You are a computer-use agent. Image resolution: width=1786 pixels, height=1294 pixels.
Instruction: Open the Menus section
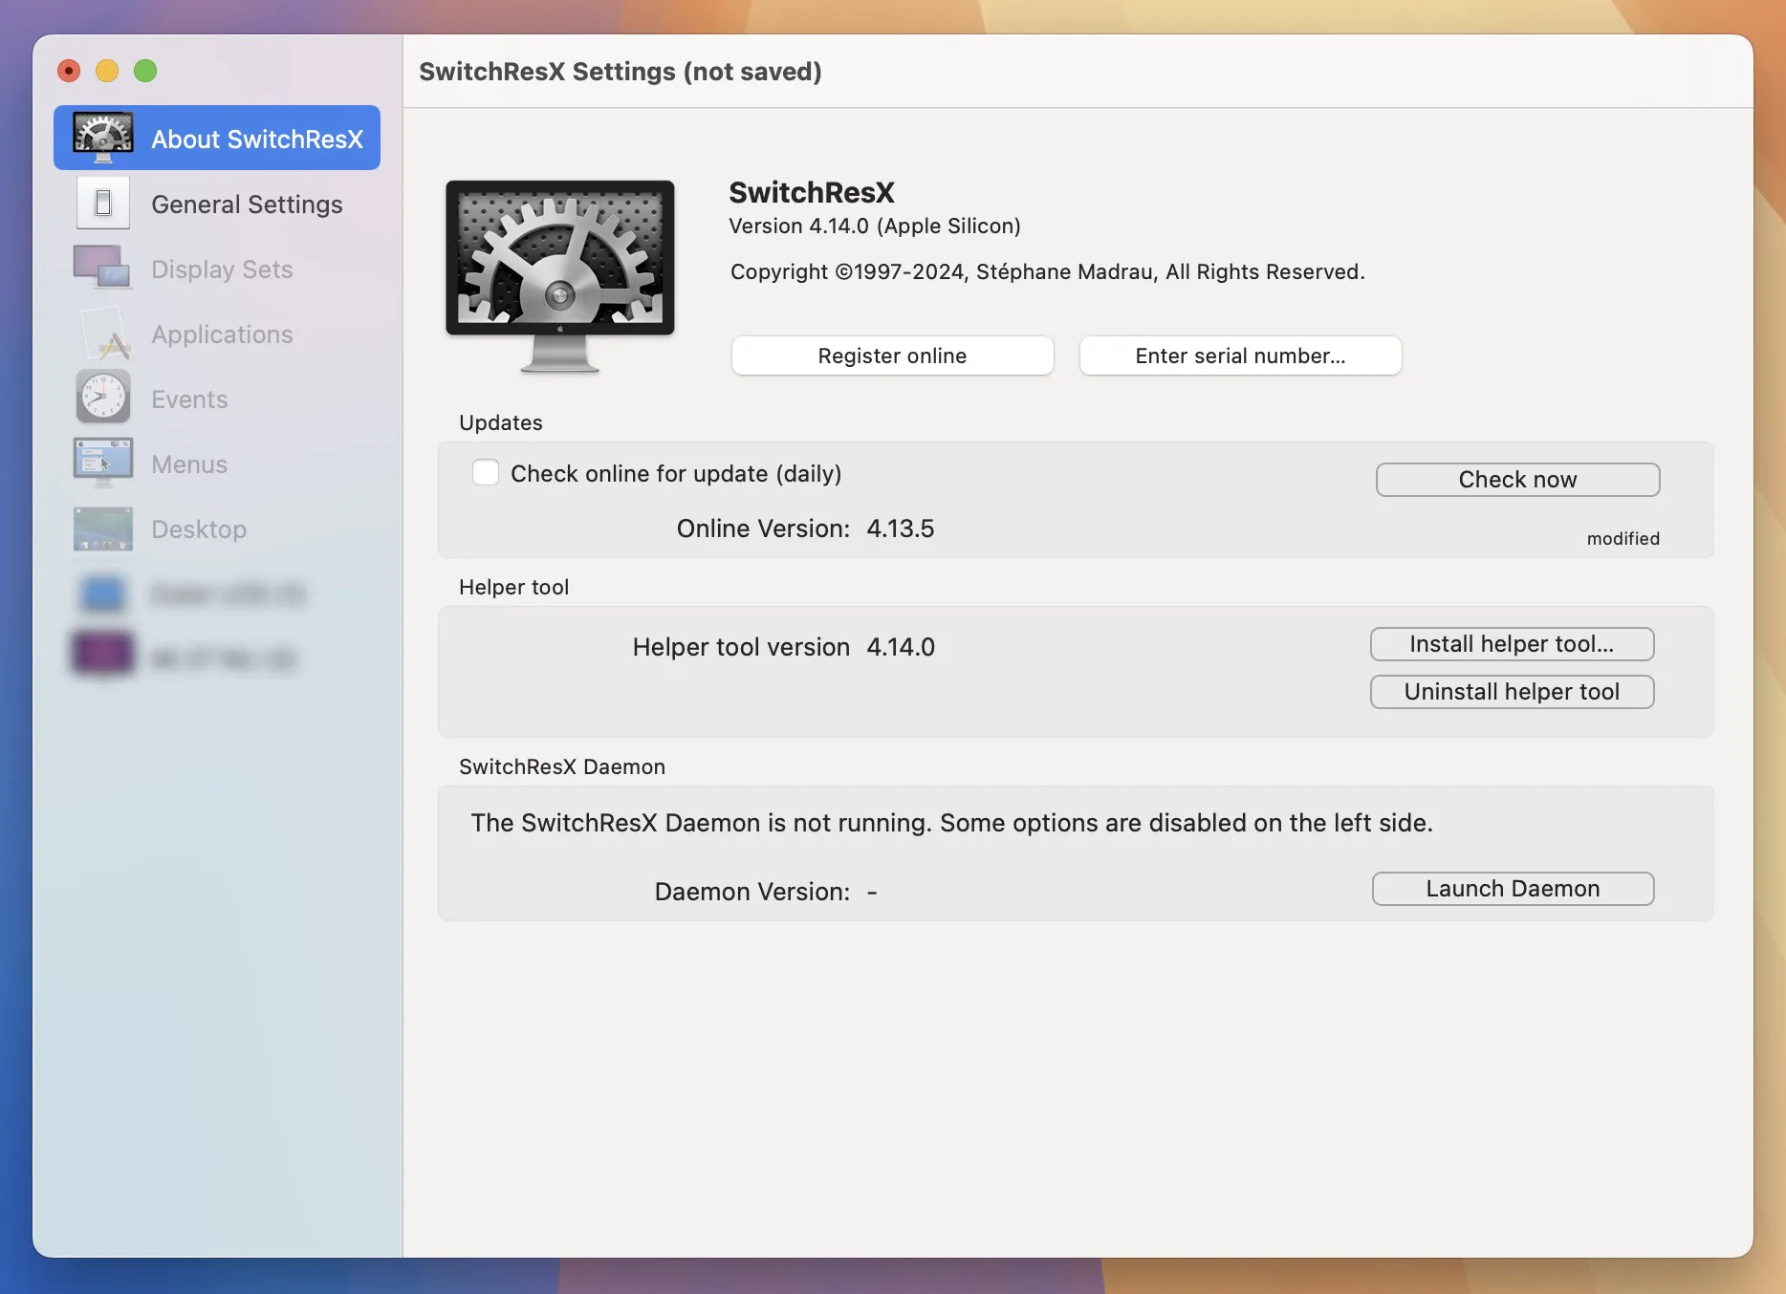tap(217, 464)
